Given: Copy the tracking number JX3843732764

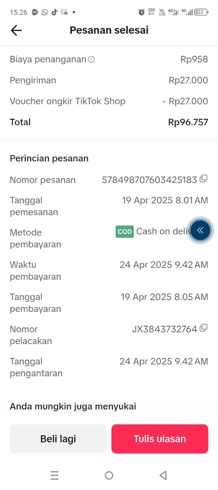Looking at the screenshot, I should (x=204, y=328).
